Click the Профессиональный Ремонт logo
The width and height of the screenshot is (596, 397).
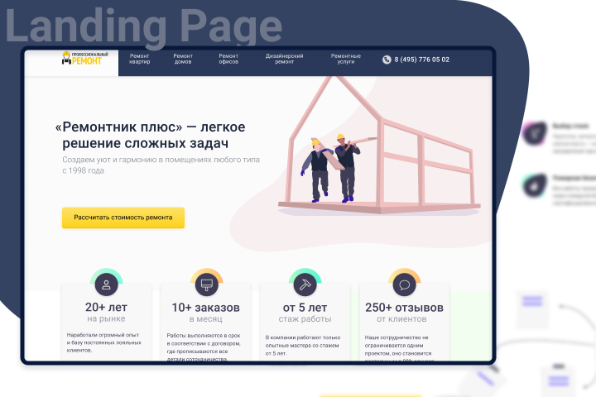(85, 58)
